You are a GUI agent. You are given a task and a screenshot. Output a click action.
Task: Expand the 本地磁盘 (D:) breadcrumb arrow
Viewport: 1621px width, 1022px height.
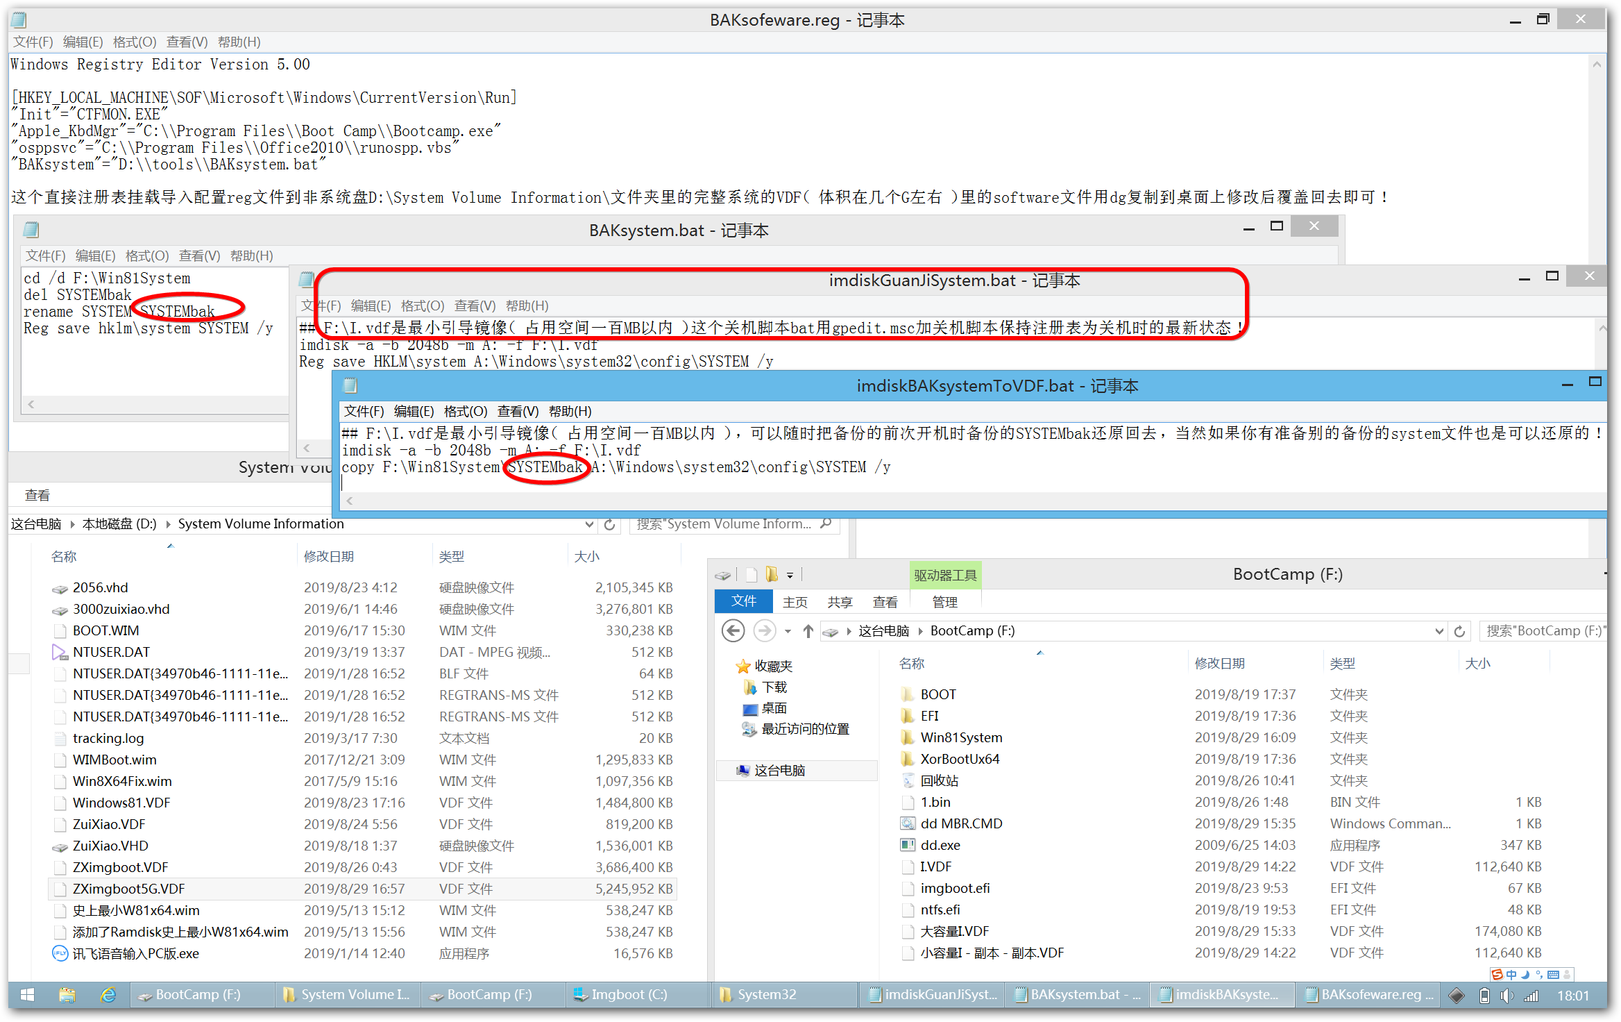[x=168, y=524]
